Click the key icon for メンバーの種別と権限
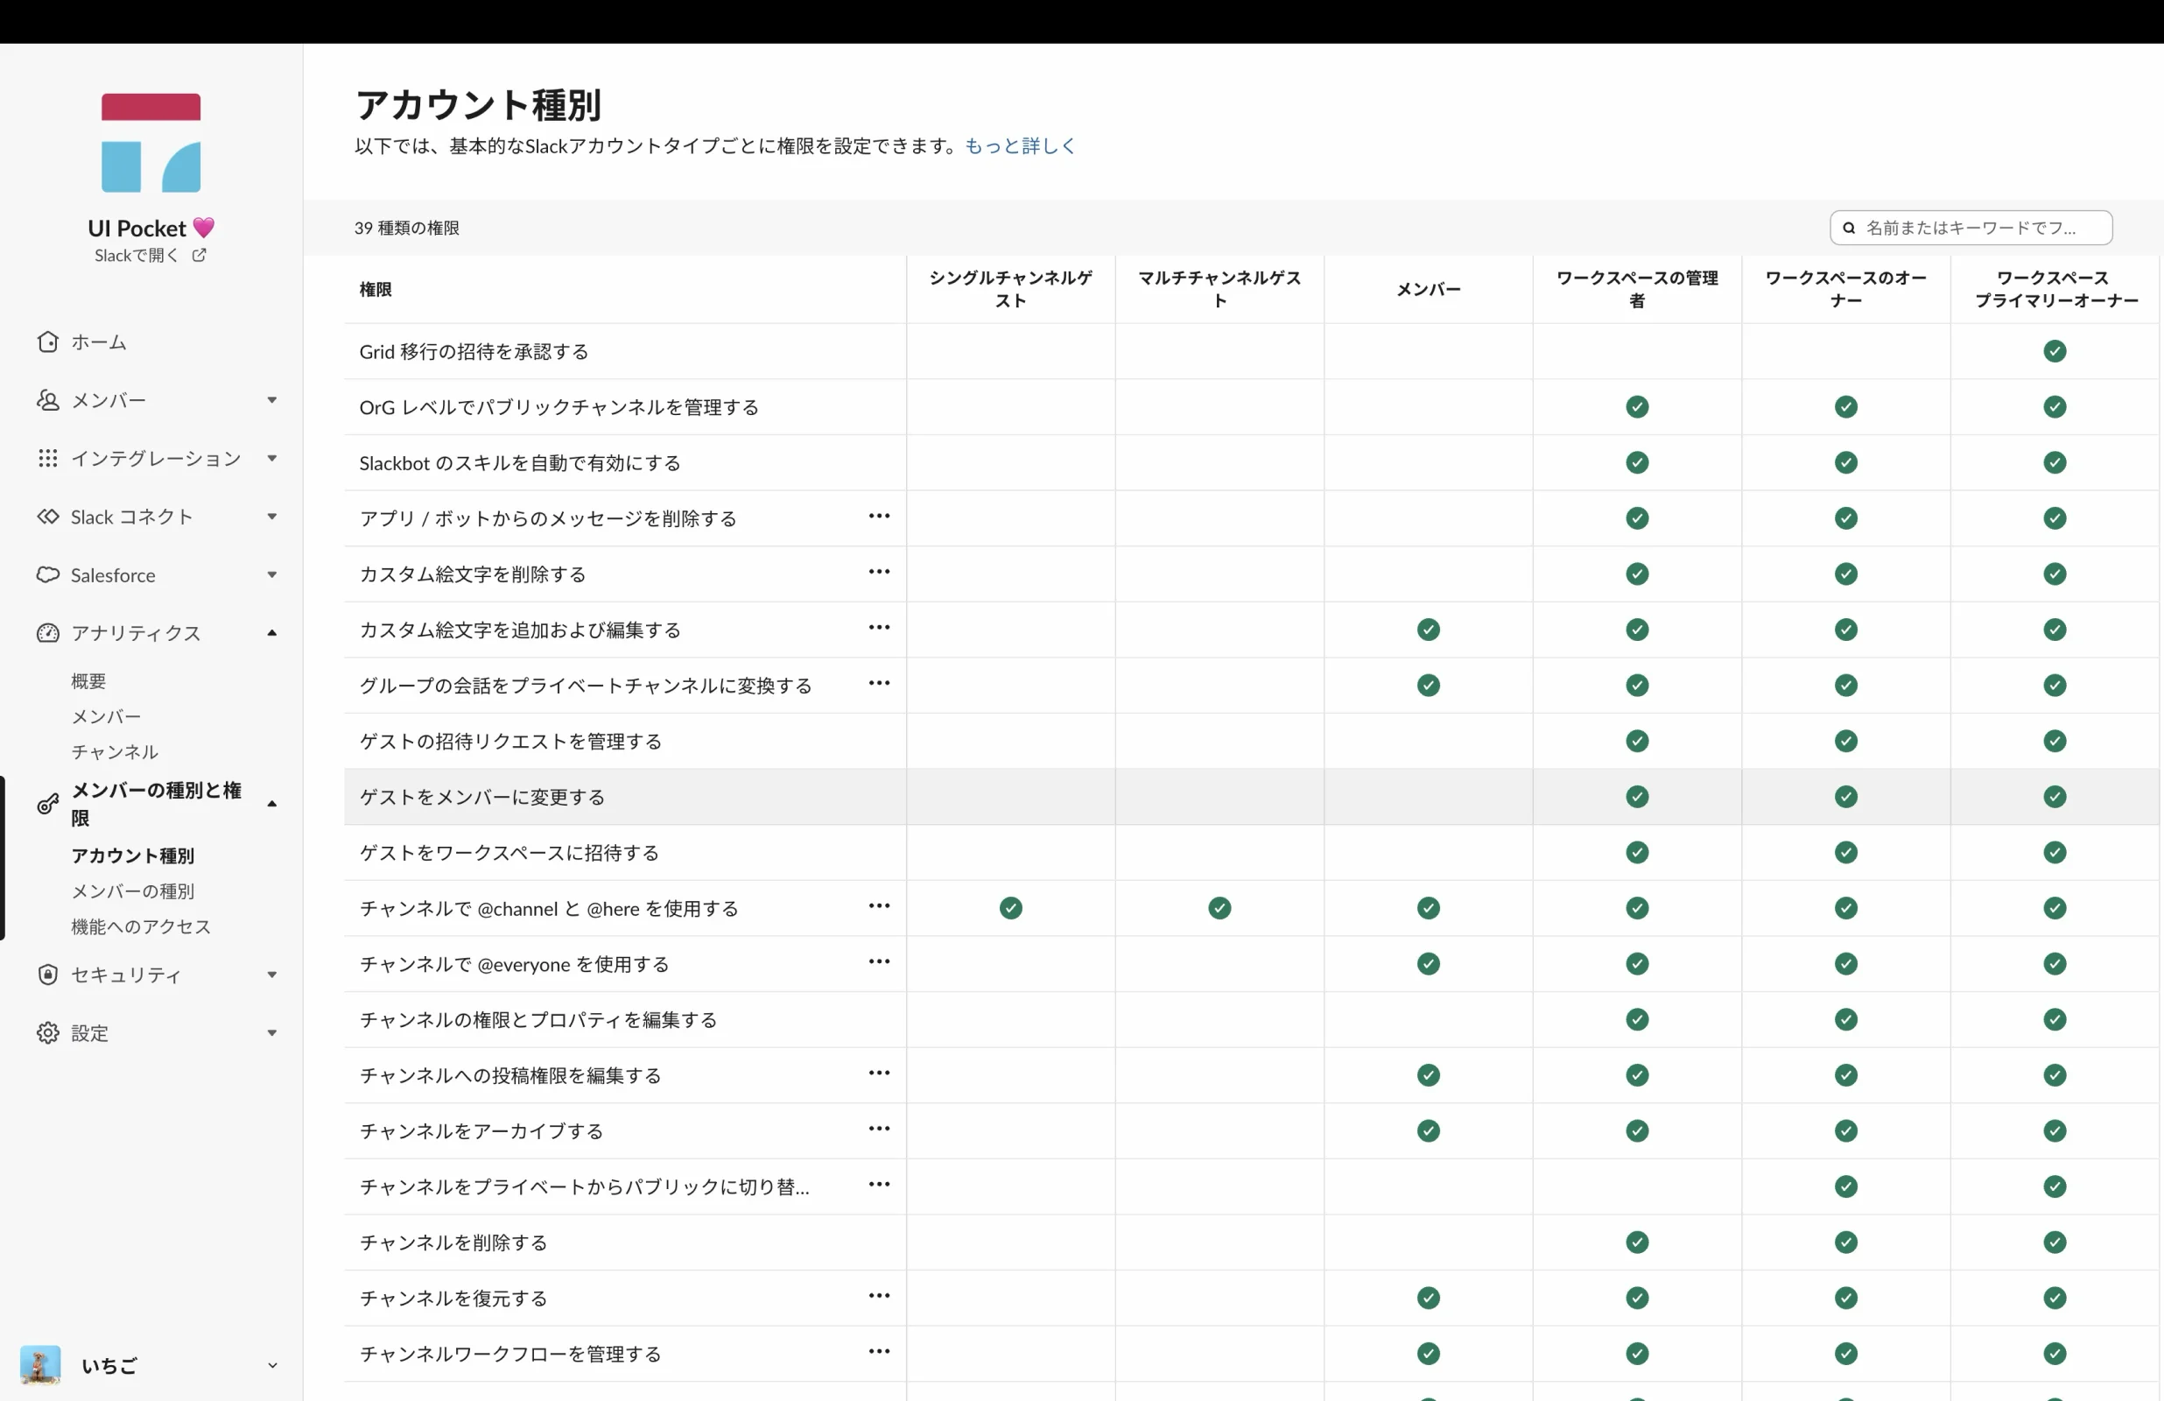 (x=47, y=804)
